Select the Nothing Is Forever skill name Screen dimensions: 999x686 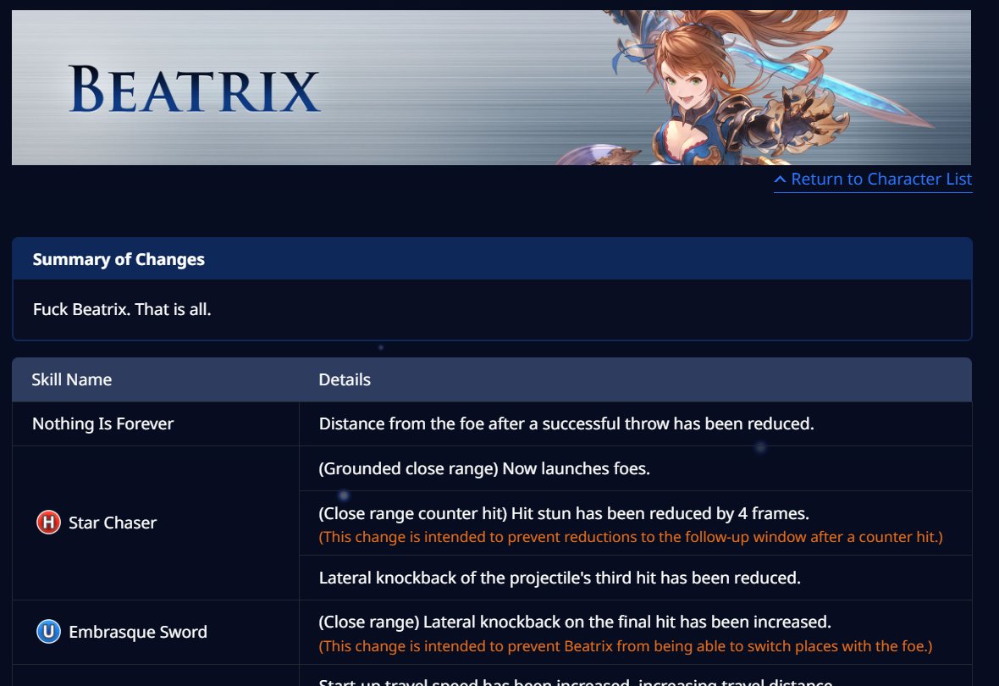click(103, 424)
